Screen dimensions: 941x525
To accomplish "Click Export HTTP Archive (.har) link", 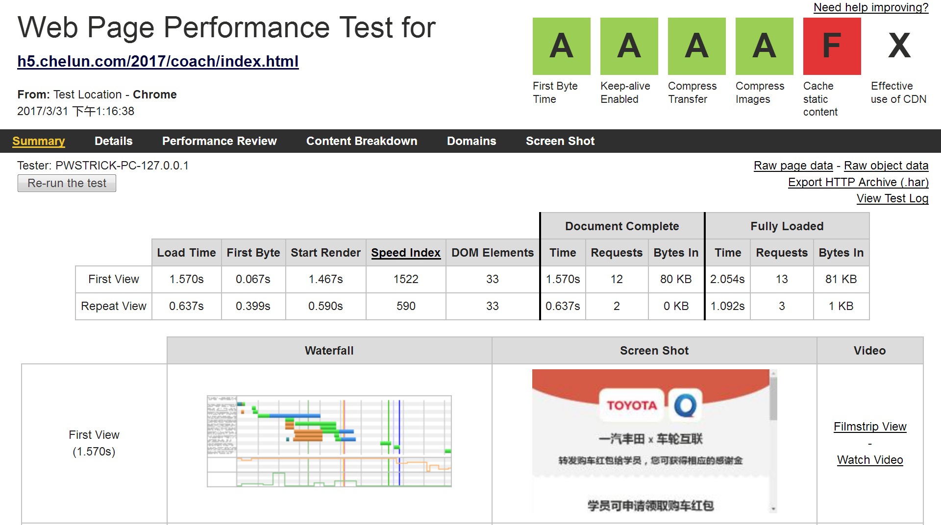I will (x=858, y=182).
